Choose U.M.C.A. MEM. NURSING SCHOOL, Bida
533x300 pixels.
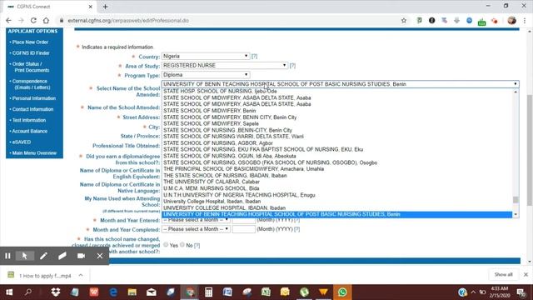pyautogui.click(x=336, y=188)
